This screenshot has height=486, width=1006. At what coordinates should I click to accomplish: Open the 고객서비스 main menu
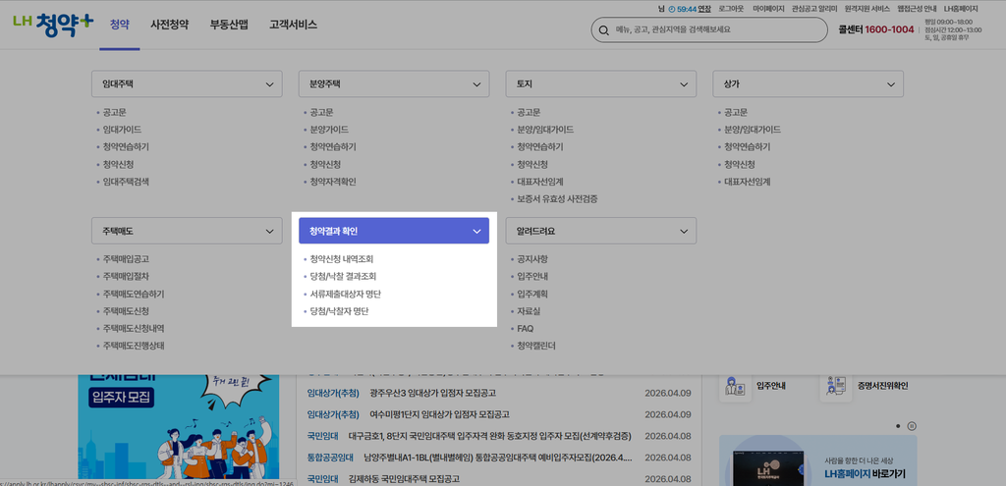point(293,25)
